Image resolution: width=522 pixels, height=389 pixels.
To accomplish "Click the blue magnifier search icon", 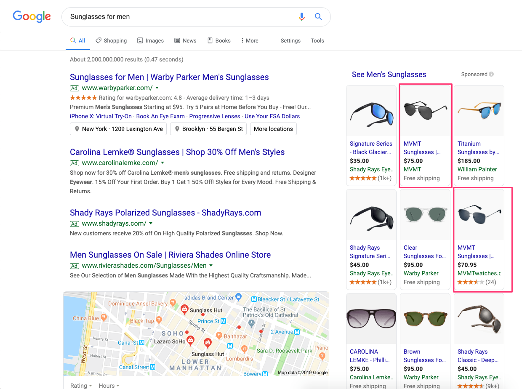I will (319, 17).
